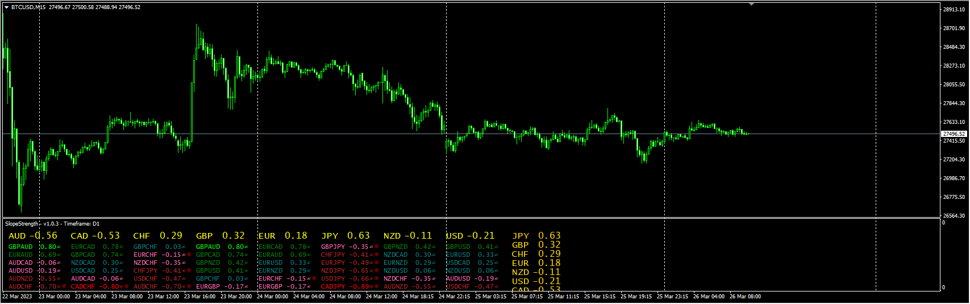The height and width of the screenshot is (304, 970).
Task: Click the gray chart shift triangle marker
Action: (x=751, y=4)
